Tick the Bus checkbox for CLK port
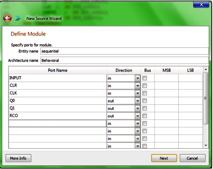Screen dimensions: 213x169 point(145,93)
